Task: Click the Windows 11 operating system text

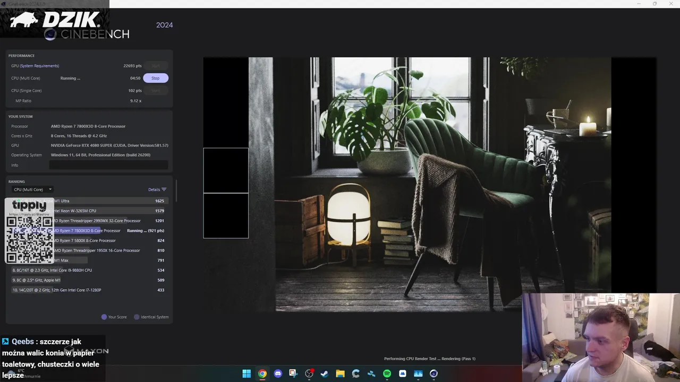Action: coord(100,155)
